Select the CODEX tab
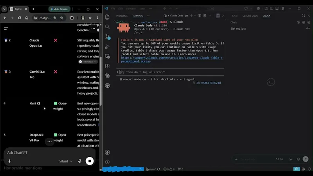Screen dimensions: 313x176 (x=266, y=16)
